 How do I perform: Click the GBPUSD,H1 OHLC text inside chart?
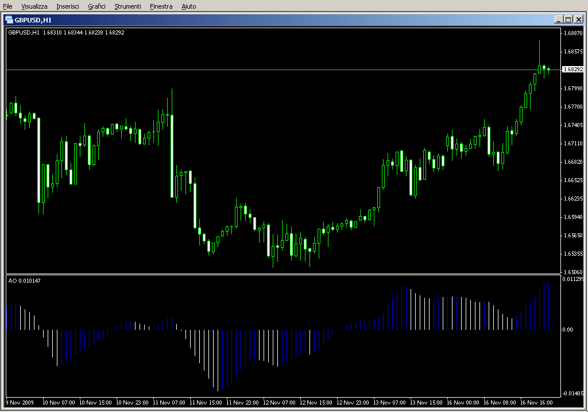tap(66, 32)
